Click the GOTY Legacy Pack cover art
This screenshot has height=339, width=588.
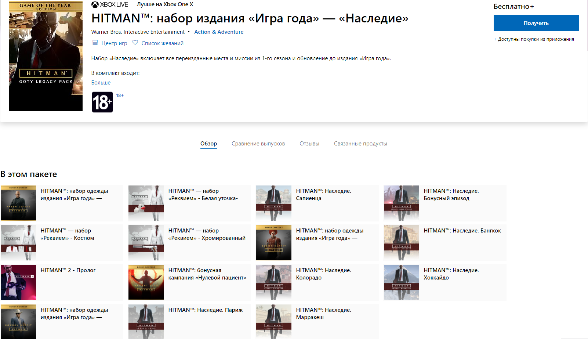click(46, 56)
